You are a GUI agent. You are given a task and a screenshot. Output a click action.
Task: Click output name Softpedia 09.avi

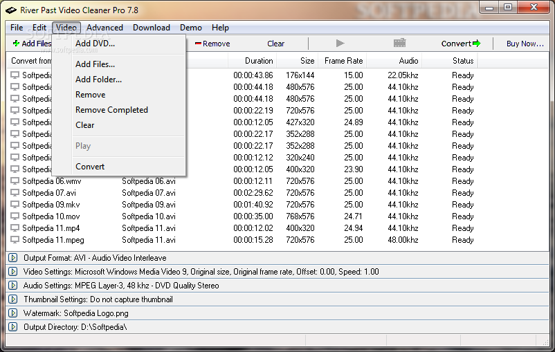pyautogui.click(x=149, y=205)
